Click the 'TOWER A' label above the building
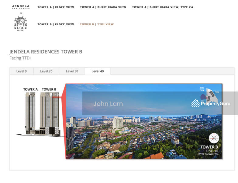The width and height of the screenshot is (238, 183). pos(30,89)
